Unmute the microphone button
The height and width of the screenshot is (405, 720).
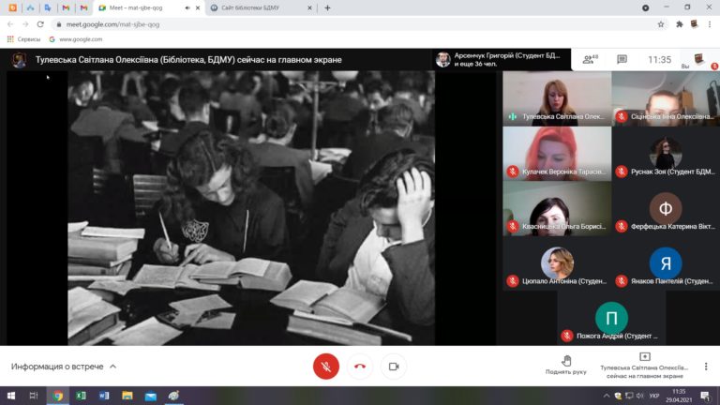(325, 366)
